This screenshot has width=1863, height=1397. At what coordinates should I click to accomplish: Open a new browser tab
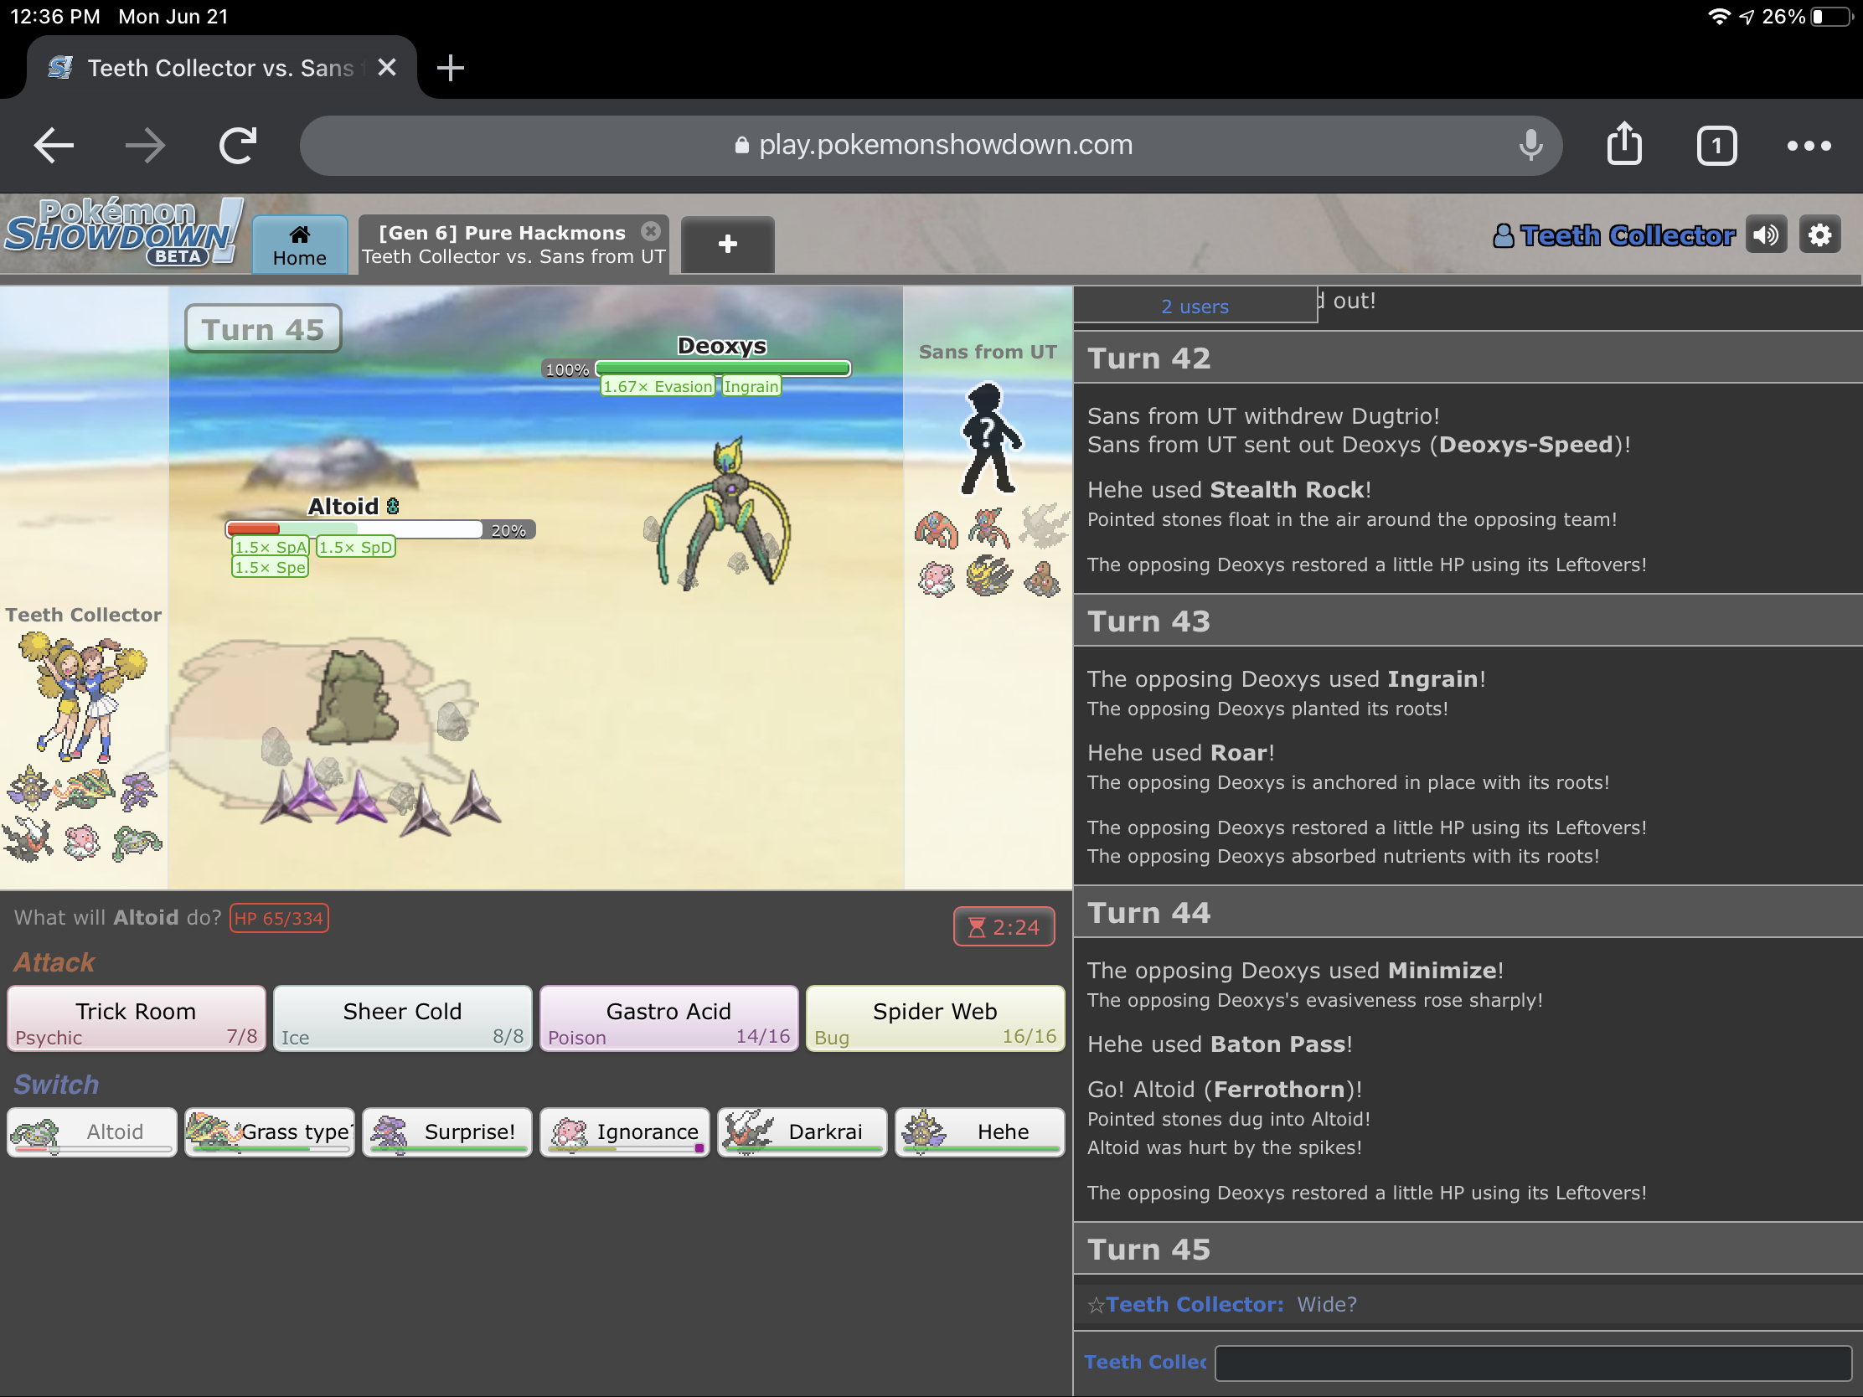[451, 67]
